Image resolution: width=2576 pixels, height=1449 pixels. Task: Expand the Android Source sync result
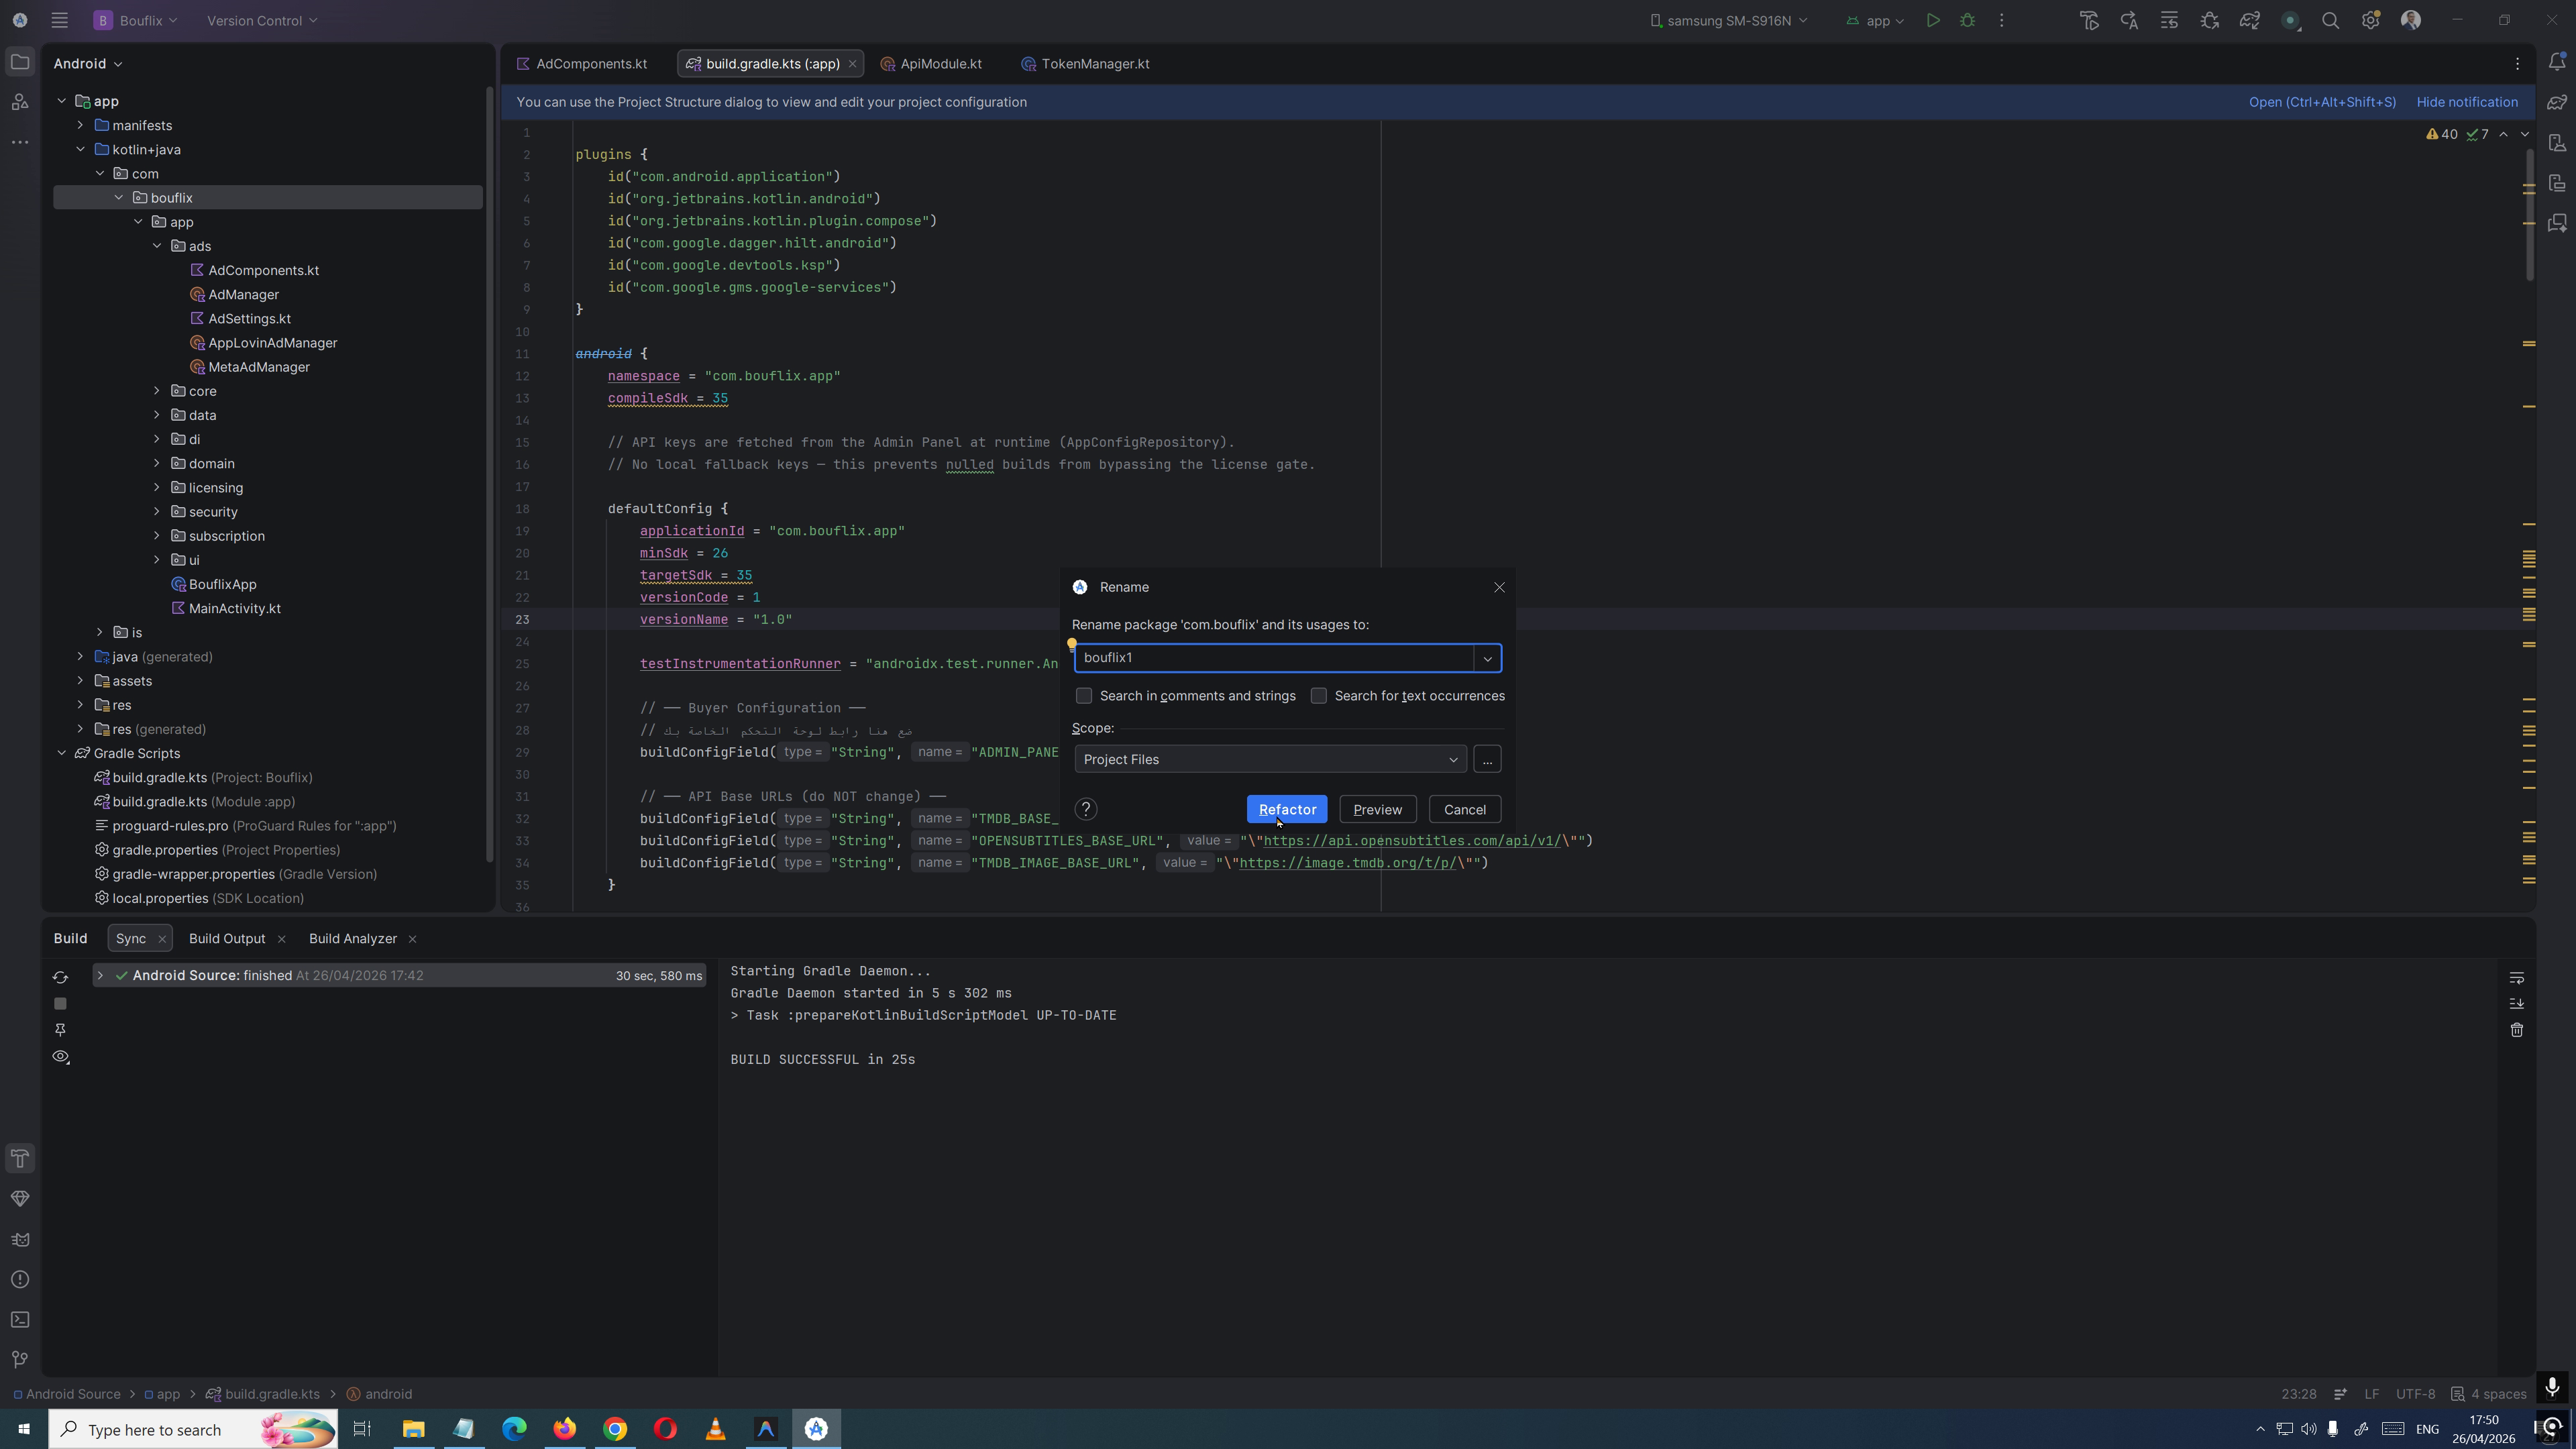tap(100, 975)
